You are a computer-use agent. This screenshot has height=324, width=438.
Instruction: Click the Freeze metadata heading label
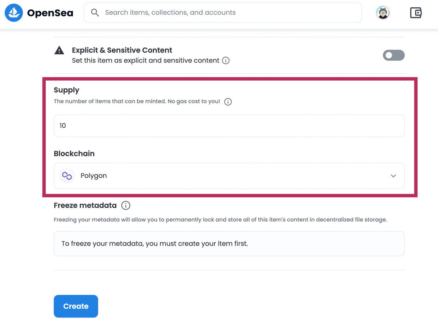coord(85,205)
